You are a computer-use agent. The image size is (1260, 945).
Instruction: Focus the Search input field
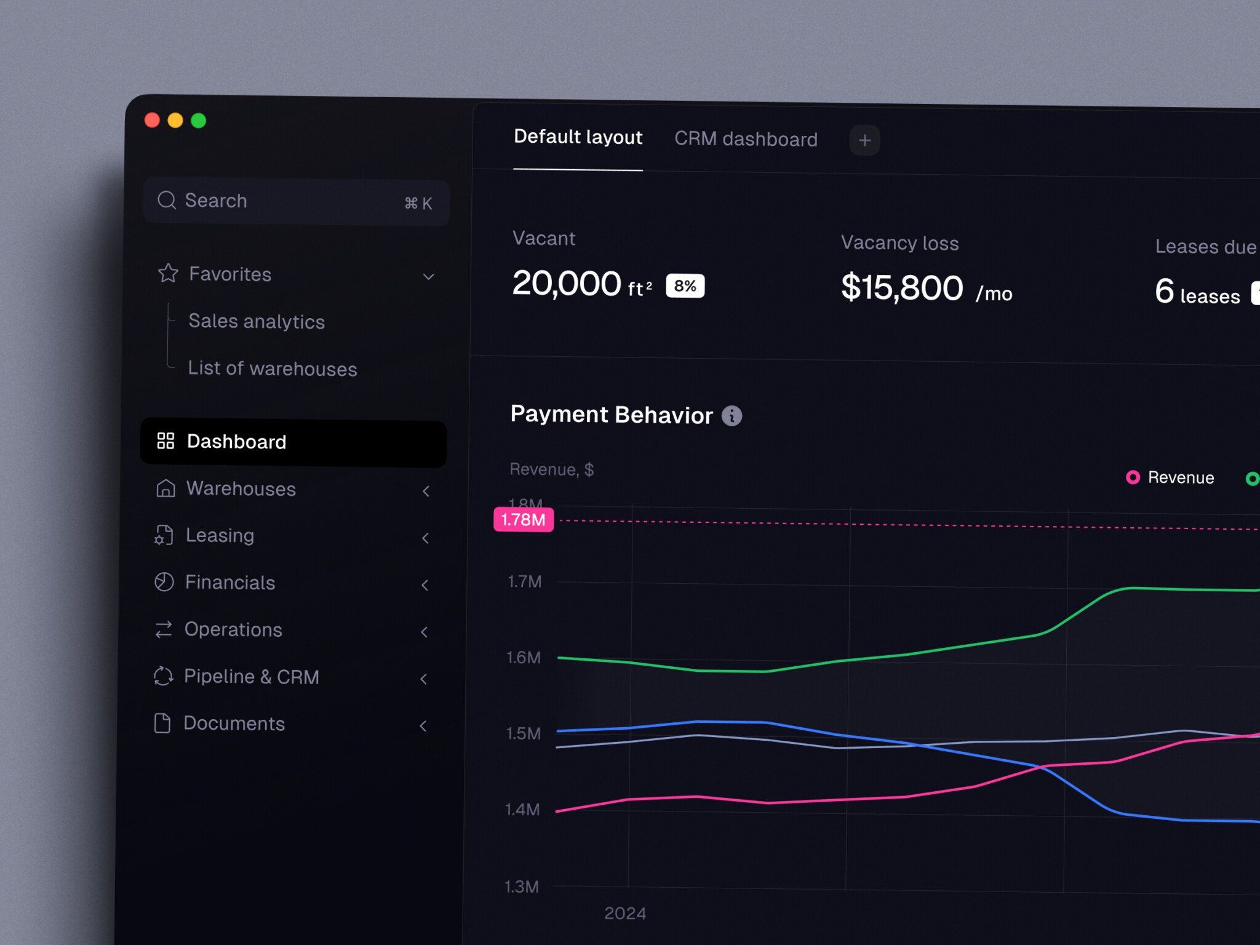297,202
